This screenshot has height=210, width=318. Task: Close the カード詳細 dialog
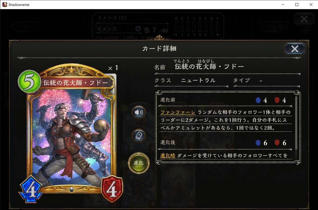coord(295,49)
